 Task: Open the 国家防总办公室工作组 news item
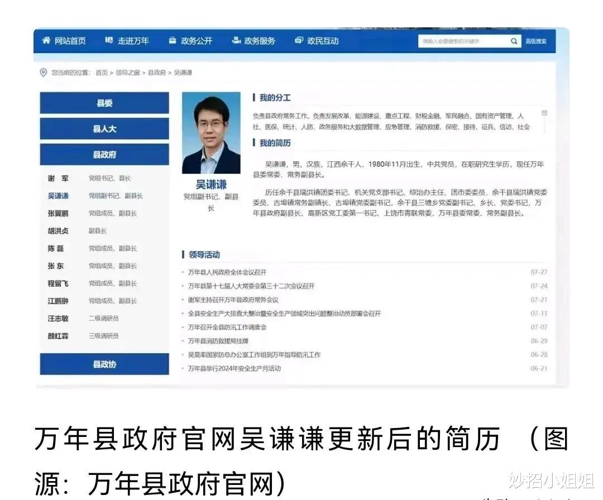point(254,355)
